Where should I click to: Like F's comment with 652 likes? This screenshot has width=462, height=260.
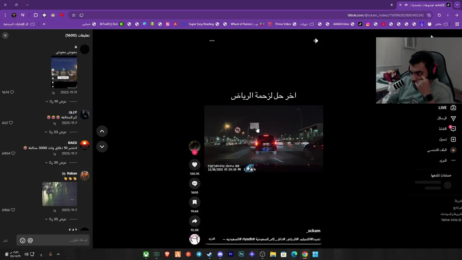pyautogui.click(x=11, y=123)
